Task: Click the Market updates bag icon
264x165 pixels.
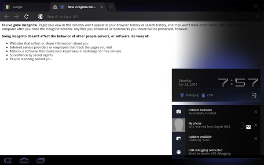Action: tap(179, 139)
